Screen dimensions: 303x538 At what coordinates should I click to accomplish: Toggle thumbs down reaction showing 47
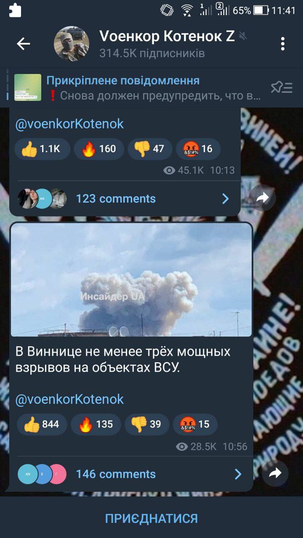pos(150,149)
